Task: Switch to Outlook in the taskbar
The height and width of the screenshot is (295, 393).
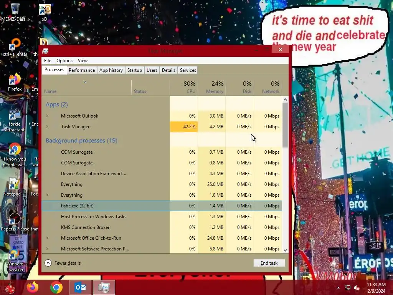Action: (80, 287)
